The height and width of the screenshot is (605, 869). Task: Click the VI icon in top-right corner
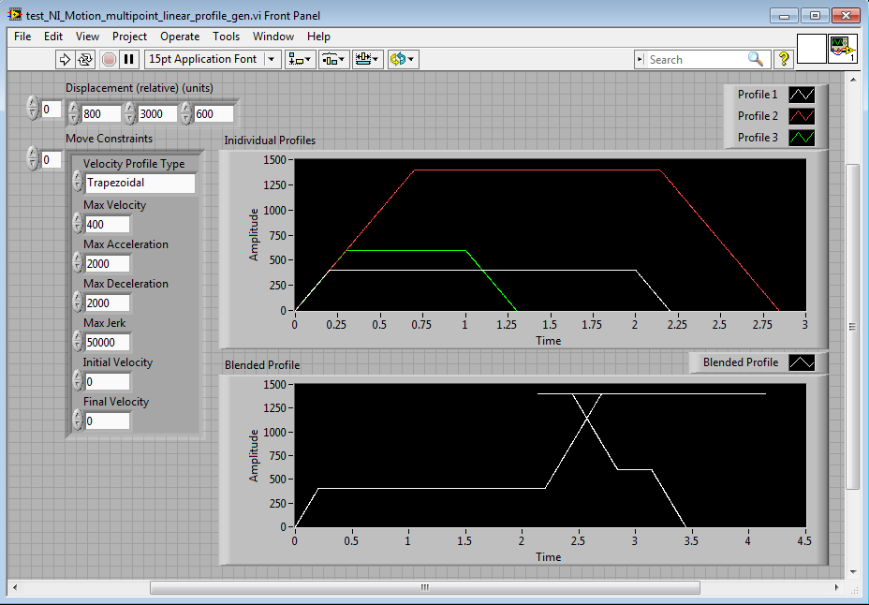pos(843,49)
